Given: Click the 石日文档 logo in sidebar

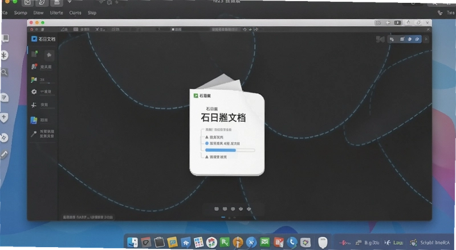Looking at the screenshot, I should (43, 39).
